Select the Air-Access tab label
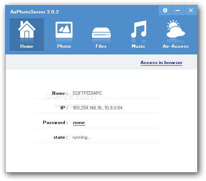Screen dimensions: 206x181 [x=175, y=46]
